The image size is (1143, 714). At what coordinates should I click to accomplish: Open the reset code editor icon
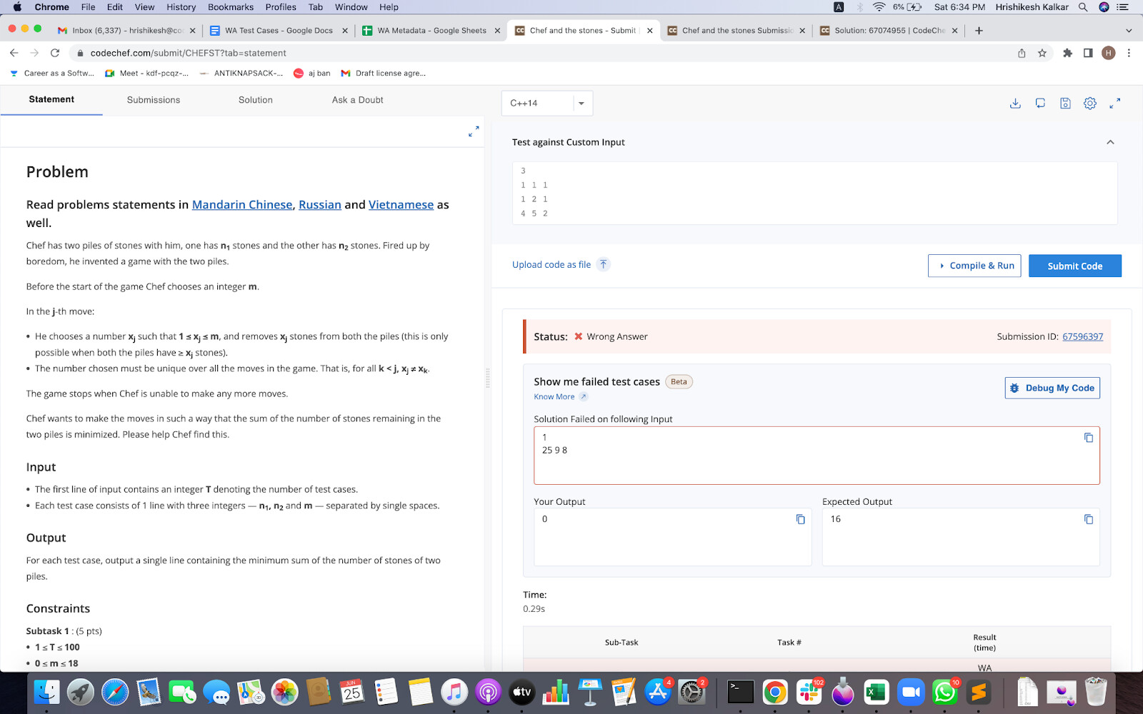(x=1040, y=104)
